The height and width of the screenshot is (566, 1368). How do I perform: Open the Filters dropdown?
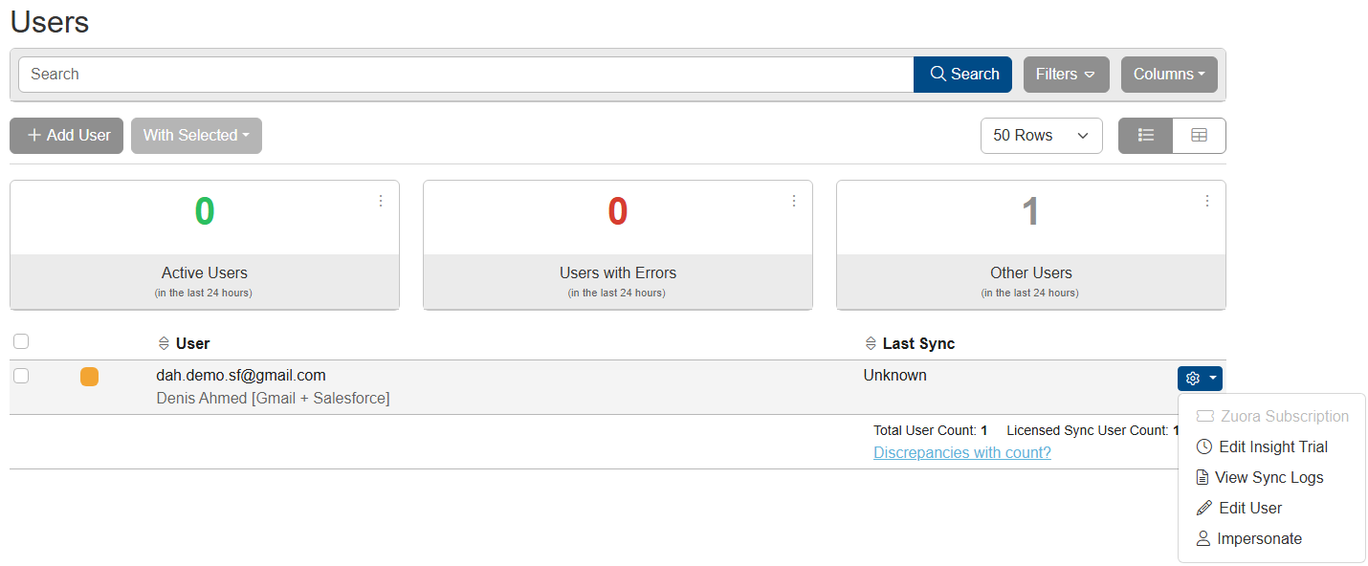[1067, 75]
